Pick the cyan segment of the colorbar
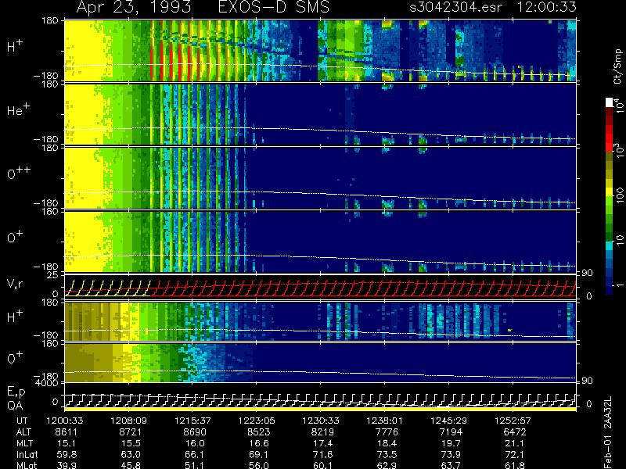 (x=610, y=246)
